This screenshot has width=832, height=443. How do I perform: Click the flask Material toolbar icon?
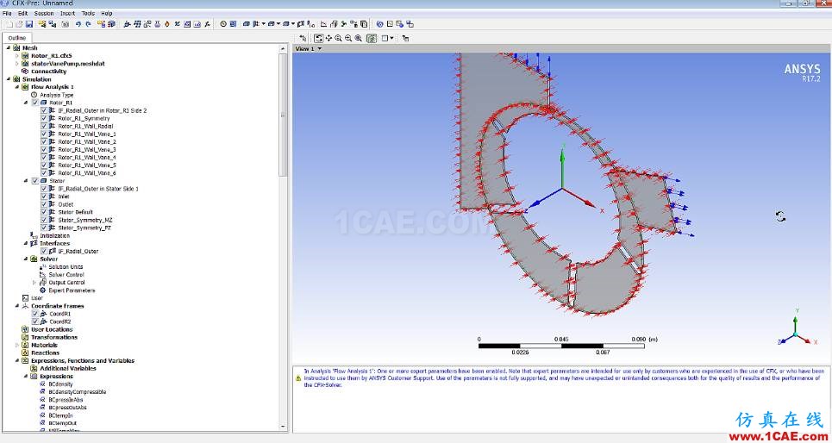158,24
